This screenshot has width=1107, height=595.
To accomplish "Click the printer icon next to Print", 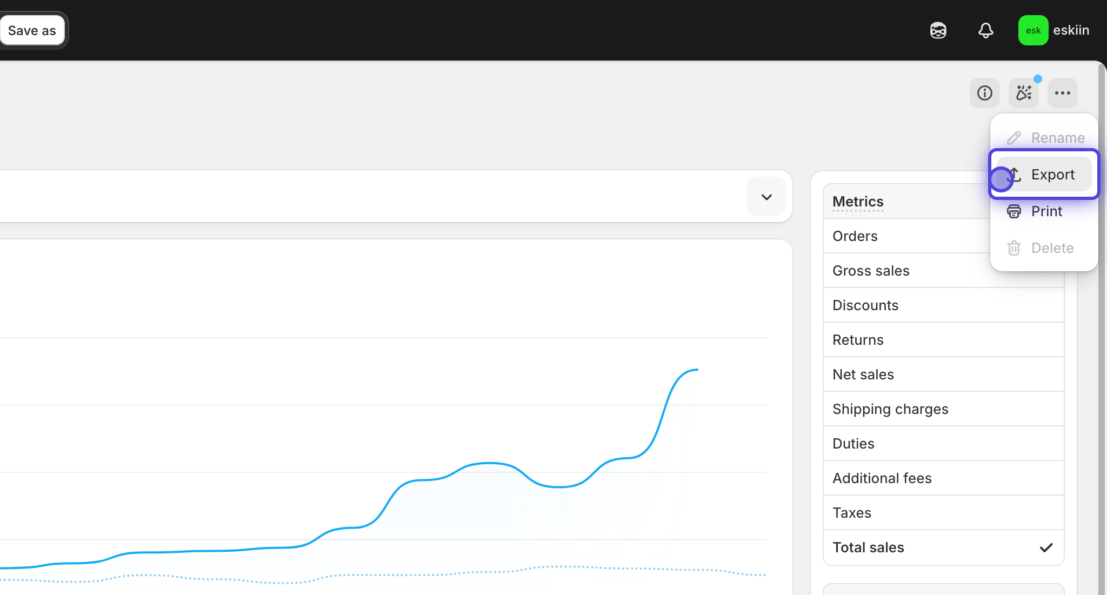I will (1014, 211).
